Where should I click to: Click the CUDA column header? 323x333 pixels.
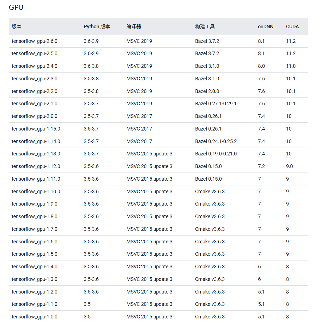coord(292,27)
